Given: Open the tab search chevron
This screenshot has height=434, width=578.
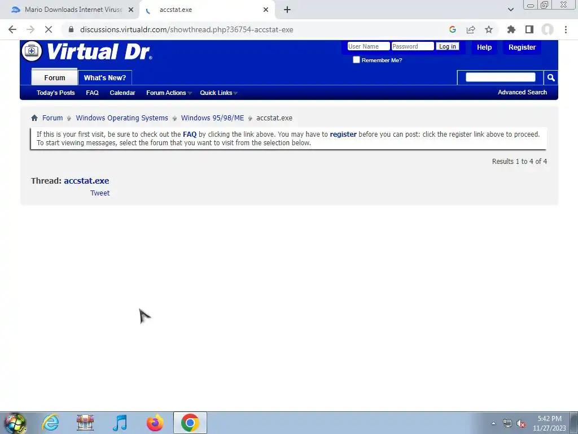Looking at the screenshot, I should click(x=510, y=10).
